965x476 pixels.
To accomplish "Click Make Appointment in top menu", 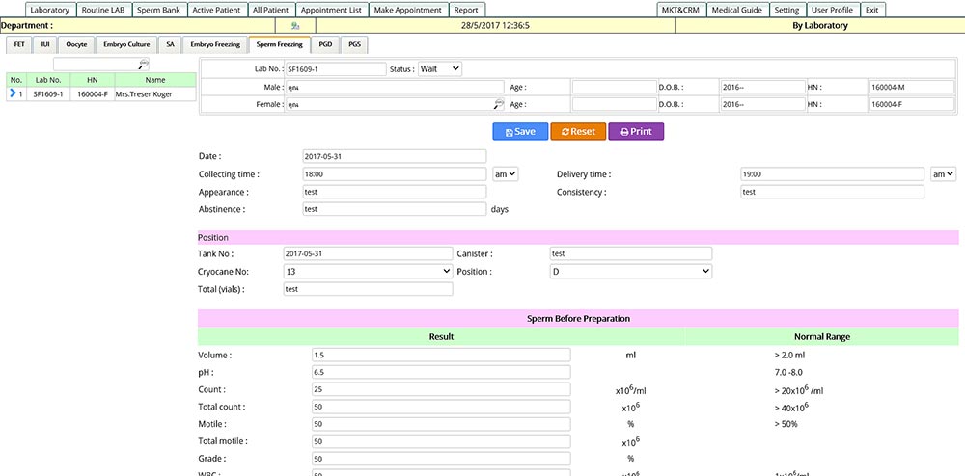I will (408, 10).
